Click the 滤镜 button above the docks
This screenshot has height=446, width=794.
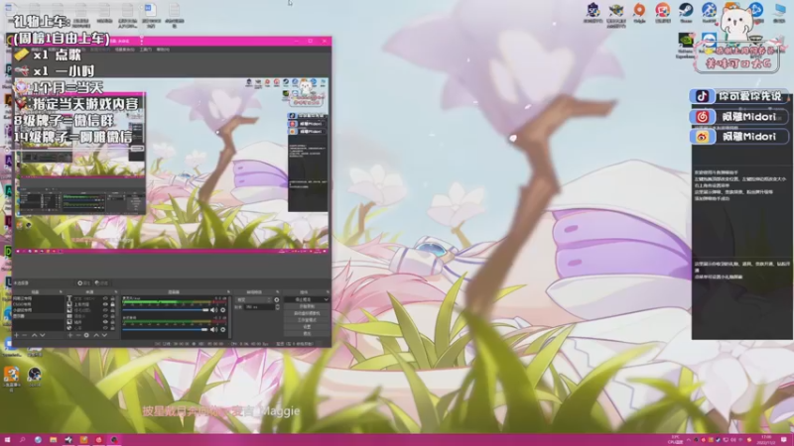(101, 283)
